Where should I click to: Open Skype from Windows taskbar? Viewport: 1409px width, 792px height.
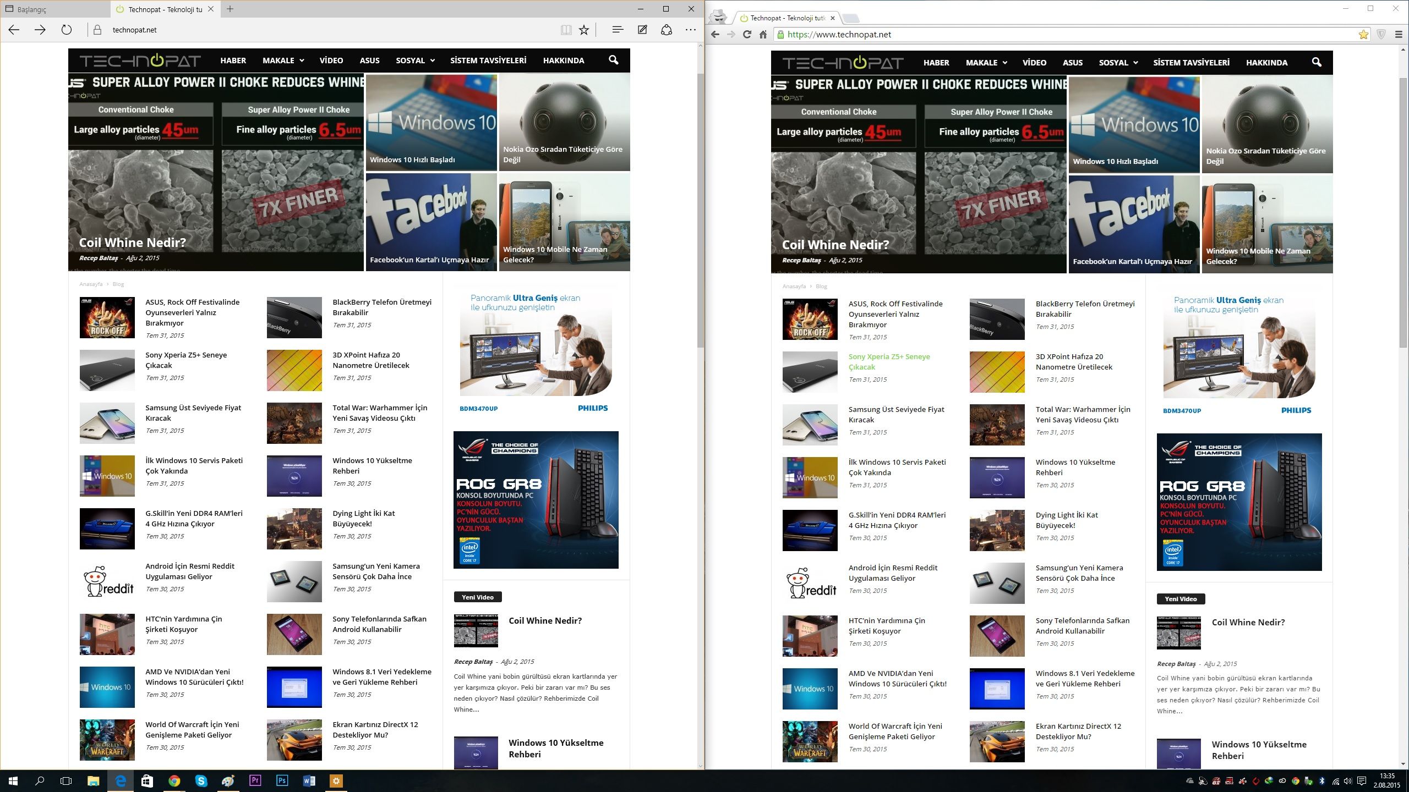[x=201, y=780]
